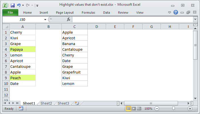Screen dimensions: 200x114
Task: Expand the formula bar
Action: tap(195, 19)
